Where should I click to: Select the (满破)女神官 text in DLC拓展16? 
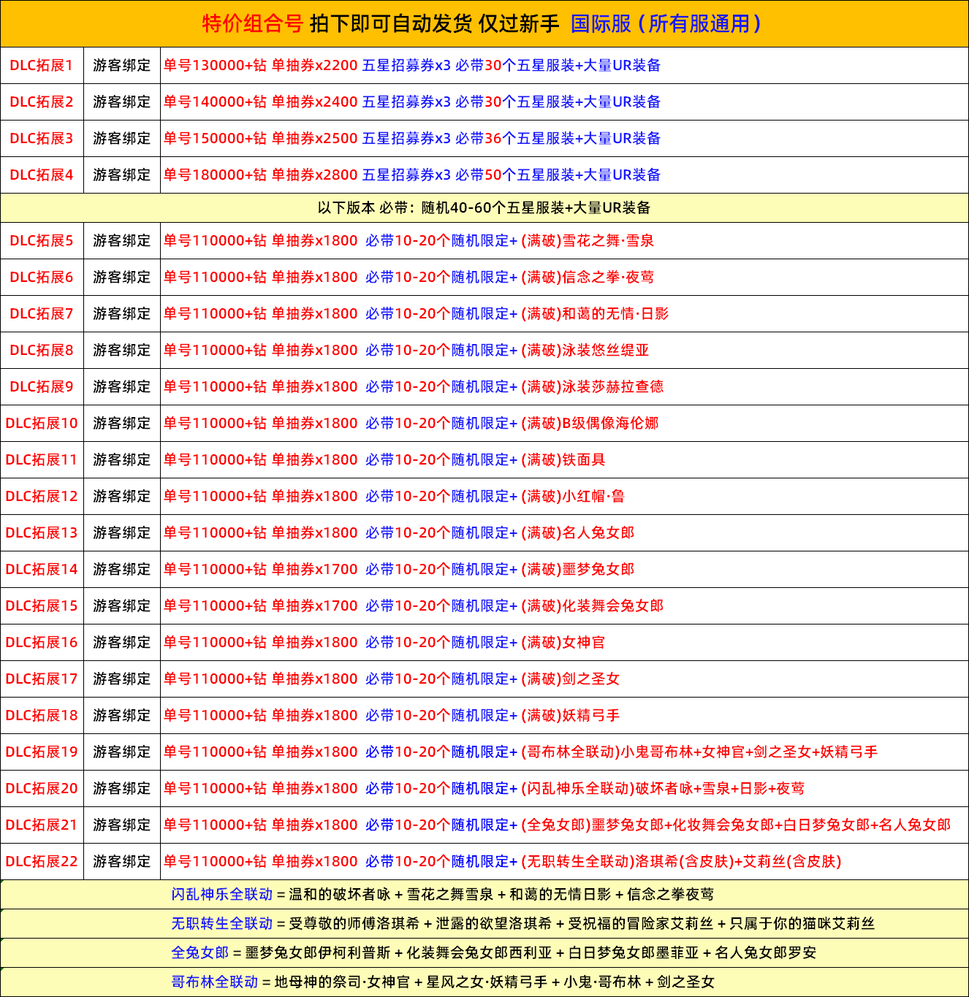[563, 643]
